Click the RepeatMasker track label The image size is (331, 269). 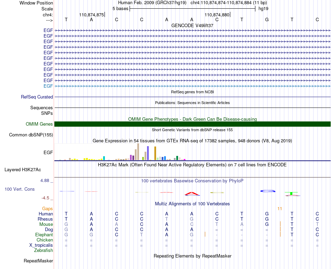pyautogui.click(x=38, y=261)
